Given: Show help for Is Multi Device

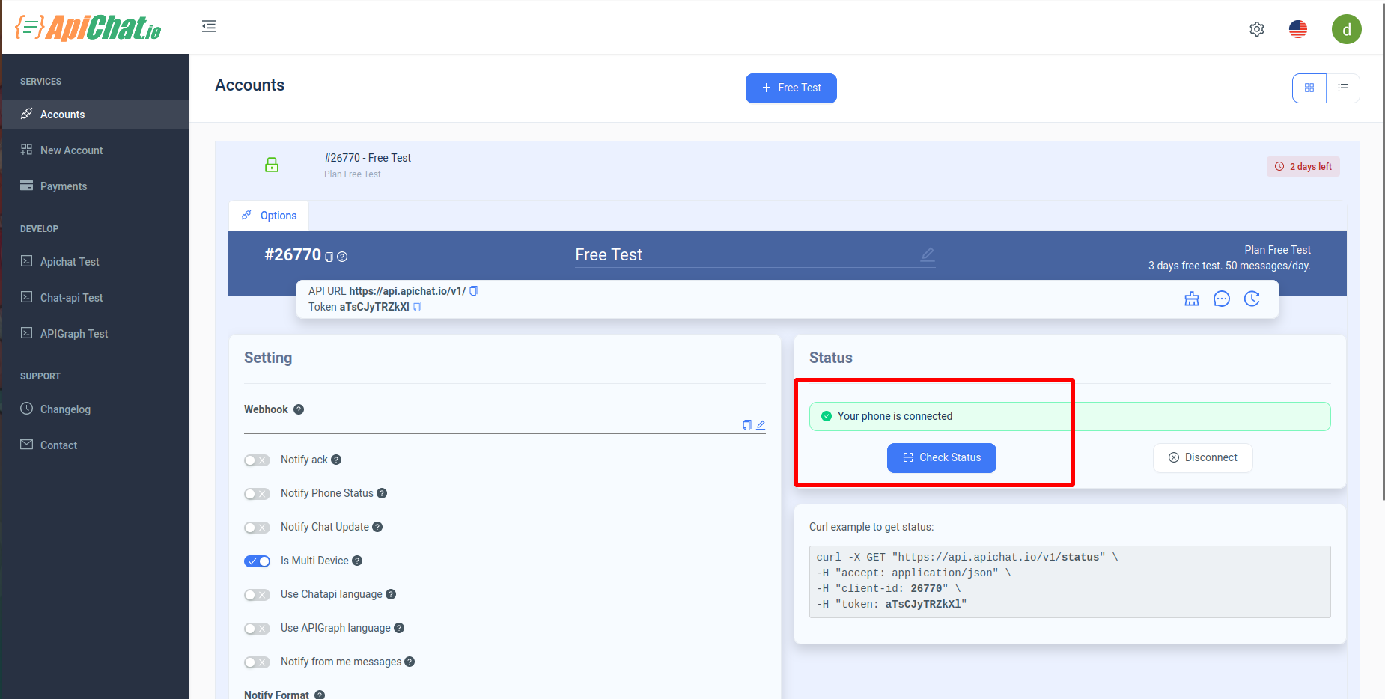Looking at the screenshot, I should click(x=357, y=561).
